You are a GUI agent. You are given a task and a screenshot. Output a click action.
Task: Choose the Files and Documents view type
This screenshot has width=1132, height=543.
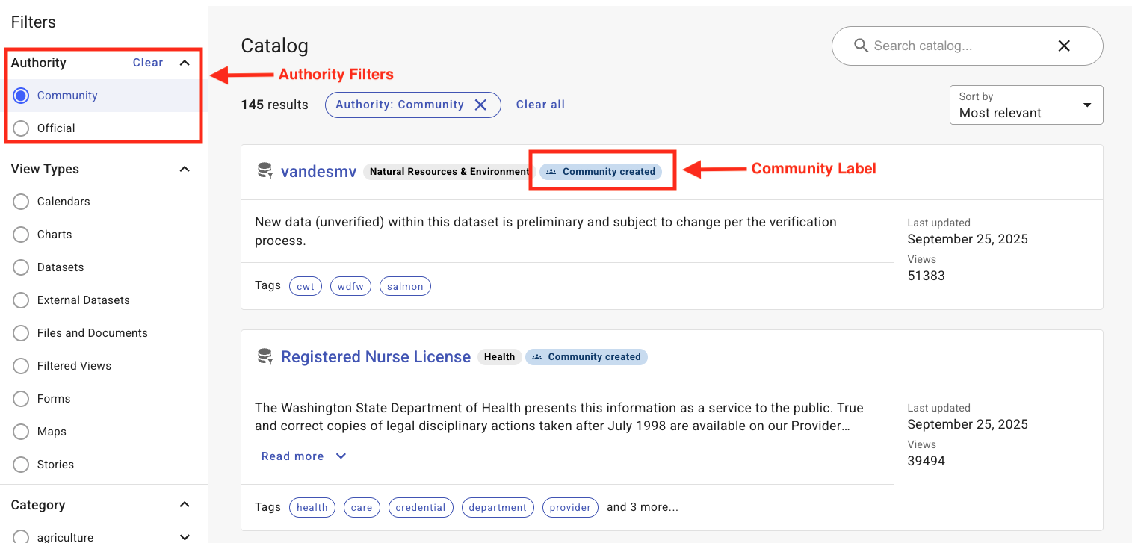click(x=21, y=333)
